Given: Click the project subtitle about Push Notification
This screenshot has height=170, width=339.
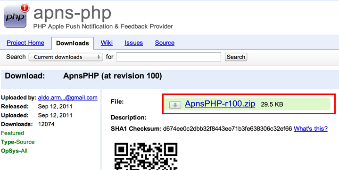Looking at the screenshot, I should [x=103, y=26].
